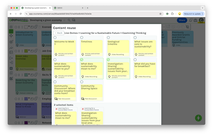Viewport: 213px width, 135px height.
Task: Click the search magnifier icon in header
Action: (69, 20)
